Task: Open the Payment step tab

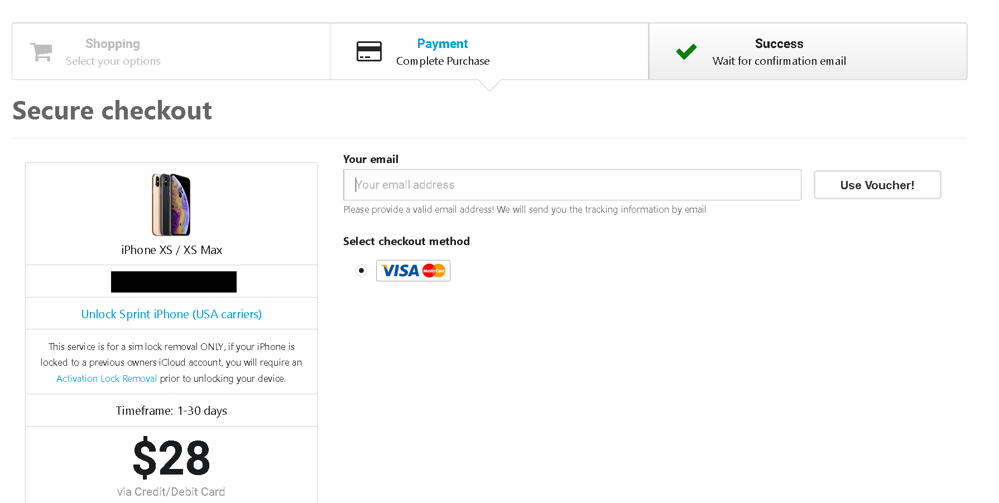Action: pos(489,51)
